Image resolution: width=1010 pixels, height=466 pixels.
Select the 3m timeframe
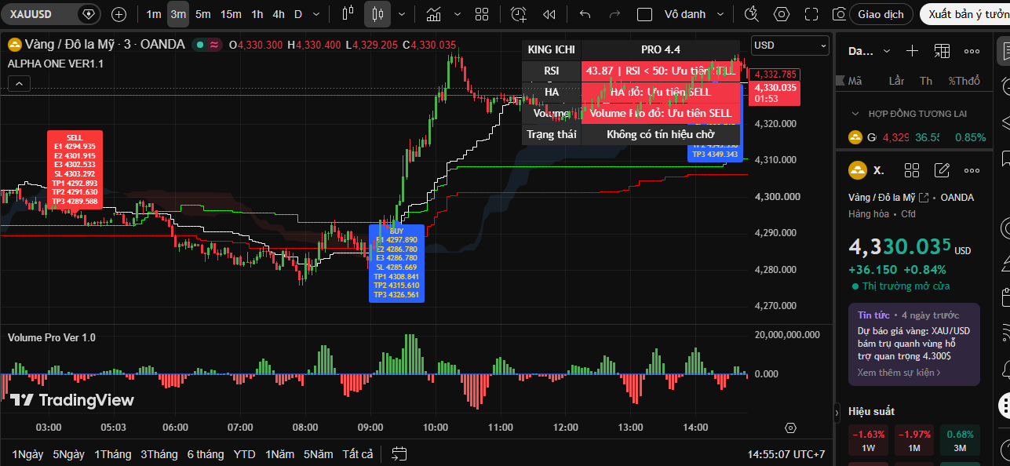click(x=178, y=14)
